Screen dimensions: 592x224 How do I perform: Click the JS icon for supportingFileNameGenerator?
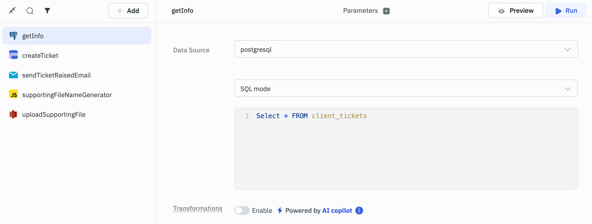click(13, 94)
